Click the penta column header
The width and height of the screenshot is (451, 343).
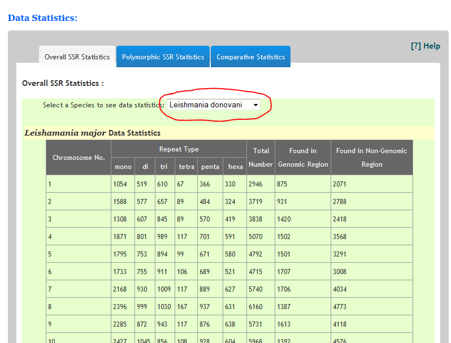(x=210, y=167)
